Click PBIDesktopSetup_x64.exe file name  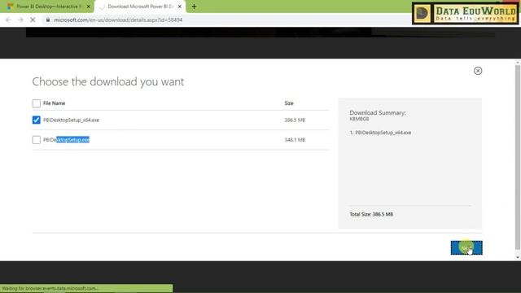71,120
